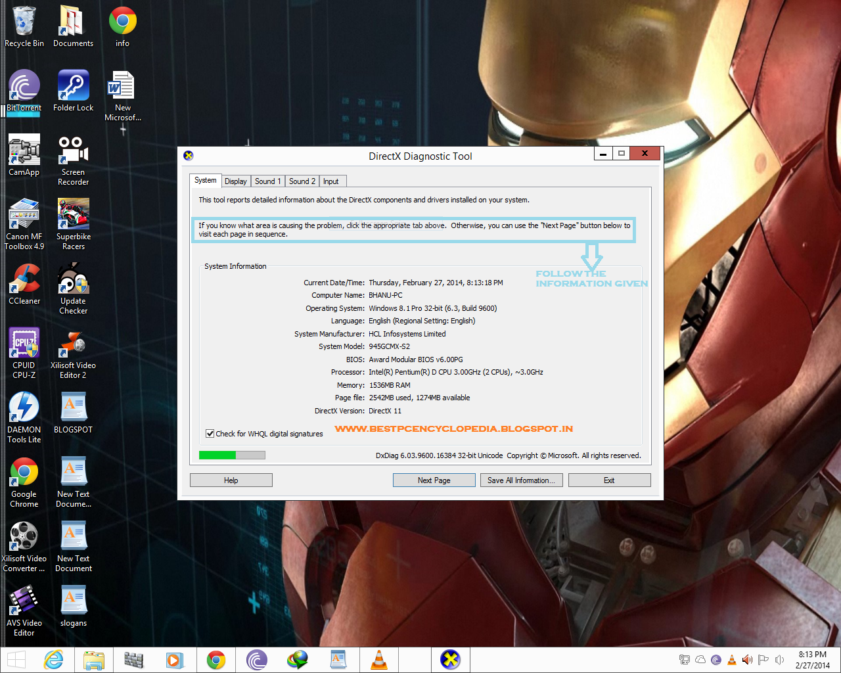This screenshot has height=673, width=841.
Task: Click the Operating System value Windows 8.1 Pro
Action: click(433, 308)
